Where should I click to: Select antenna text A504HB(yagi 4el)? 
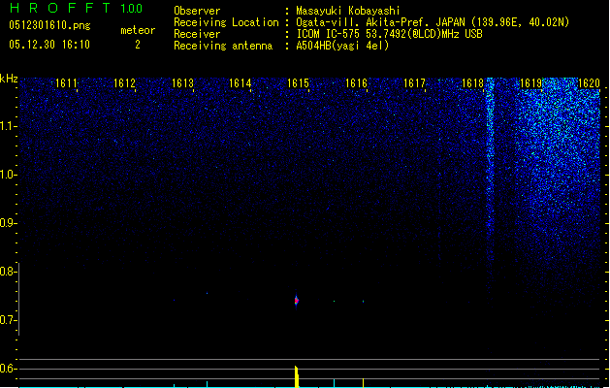click(x=342, y=46)
